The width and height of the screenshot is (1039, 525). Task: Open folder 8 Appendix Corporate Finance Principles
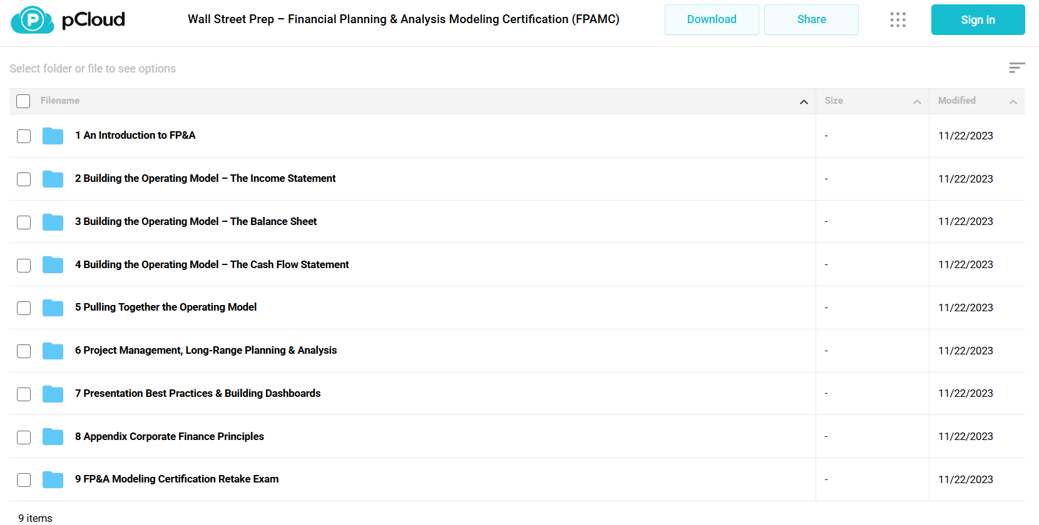(x=170, y=436)
